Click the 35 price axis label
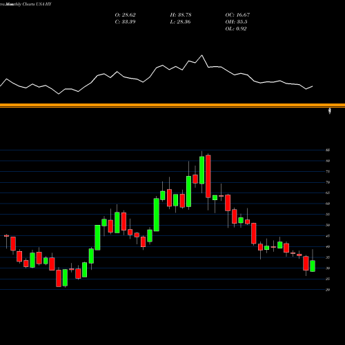 point(328,257)
